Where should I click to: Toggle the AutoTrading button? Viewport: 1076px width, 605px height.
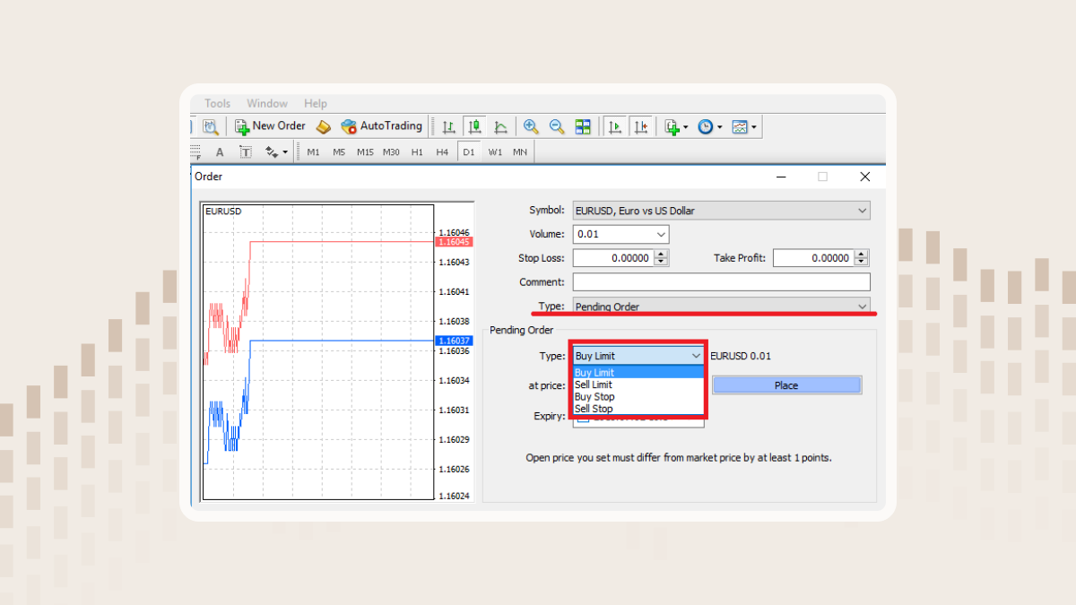[x=381, y=126]
